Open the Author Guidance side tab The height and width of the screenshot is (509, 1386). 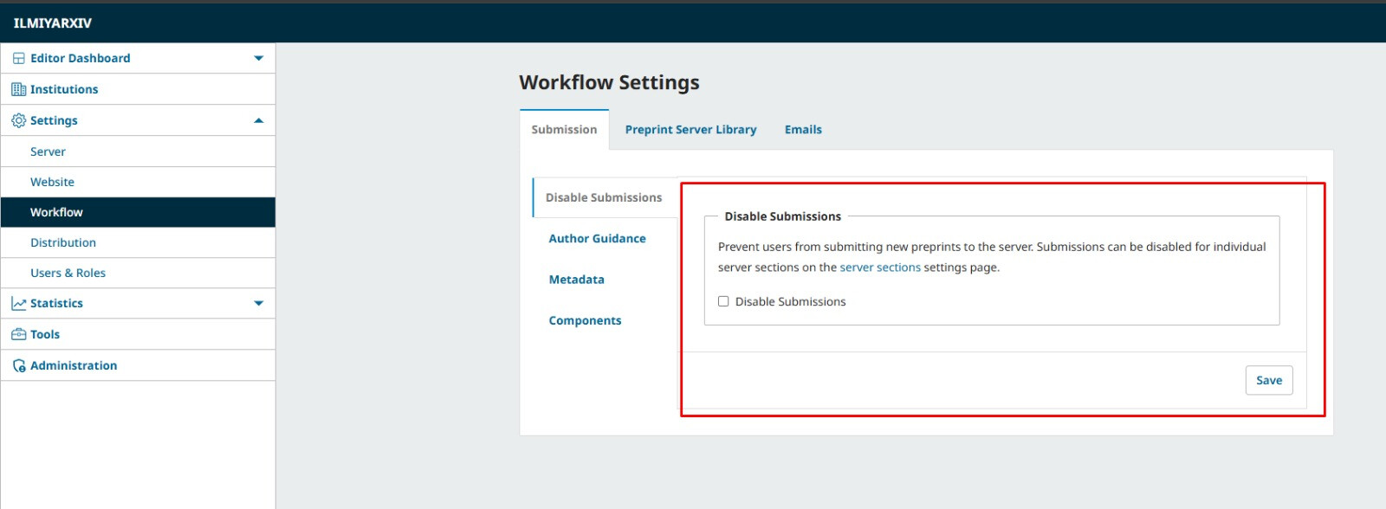pos(597,239)
